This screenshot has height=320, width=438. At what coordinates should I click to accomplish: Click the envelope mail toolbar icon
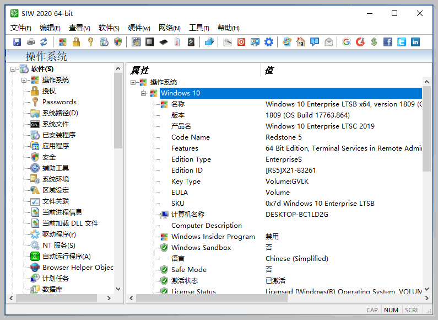(x=328, y=42)
